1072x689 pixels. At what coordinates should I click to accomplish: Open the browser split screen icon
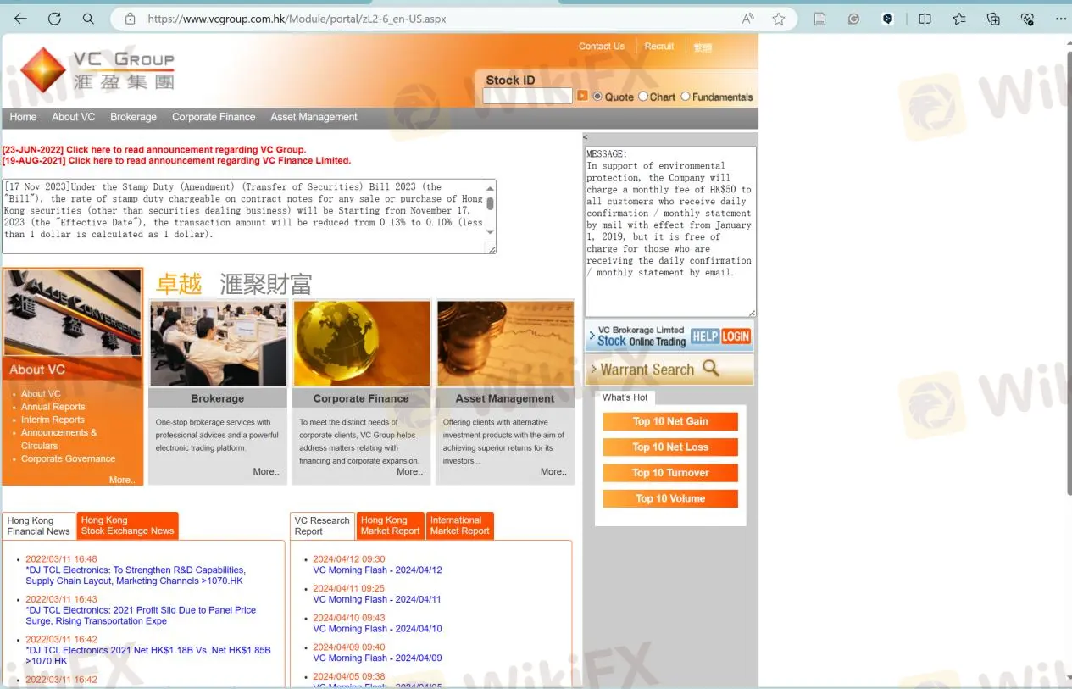tap(925, 19)
